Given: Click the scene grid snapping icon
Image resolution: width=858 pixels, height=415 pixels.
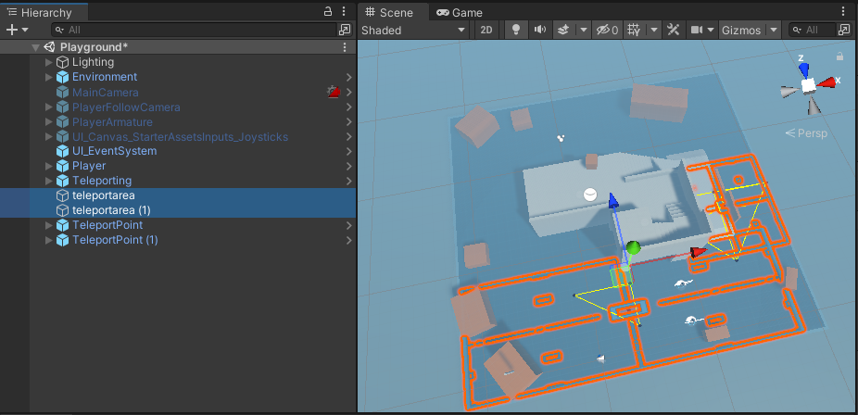Looking at the screenshot, I should [635, 30].
